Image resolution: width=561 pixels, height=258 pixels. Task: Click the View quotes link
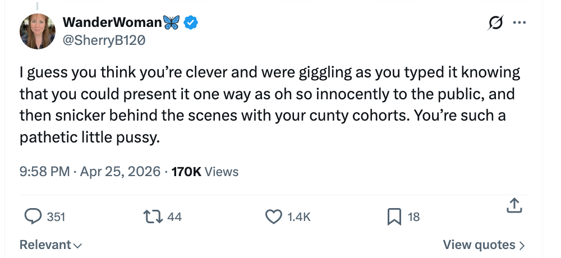click(x=479, y=245)
